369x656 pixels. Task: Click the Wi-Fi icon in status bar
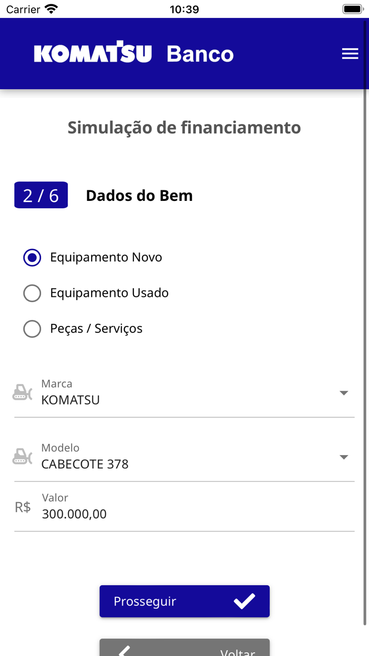(51, 8)
